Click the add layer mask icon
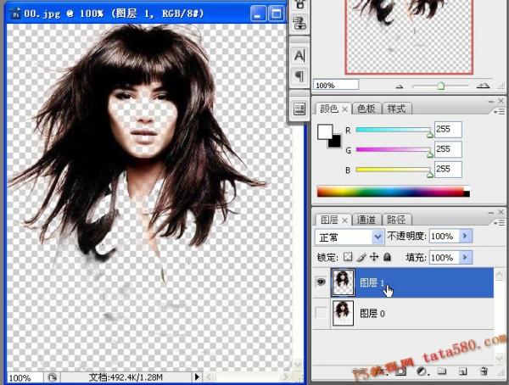Viewport: 509px width, 385px height. click(400, 371)
